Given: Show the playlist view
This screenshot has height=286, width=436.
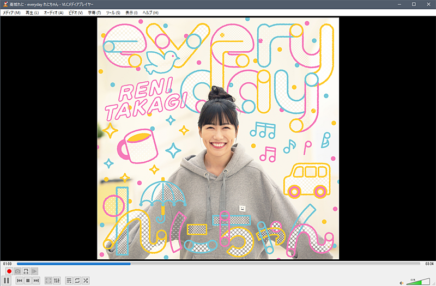Looking at the screenshot, I should pos(69,280).
